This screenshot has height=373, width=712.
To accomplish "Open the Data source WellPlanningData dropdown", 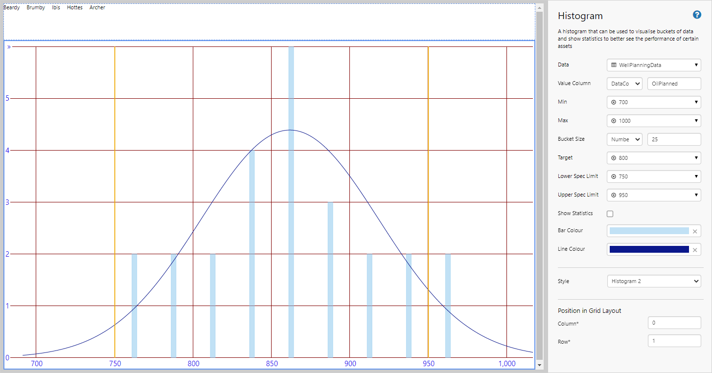I will point(654,65).
